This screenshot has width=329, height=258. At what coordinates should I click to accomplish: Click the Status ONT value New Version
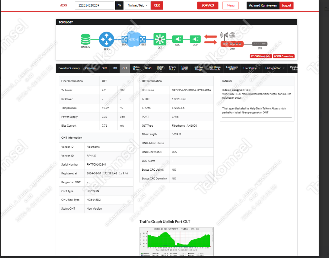(x=94, y=209)
